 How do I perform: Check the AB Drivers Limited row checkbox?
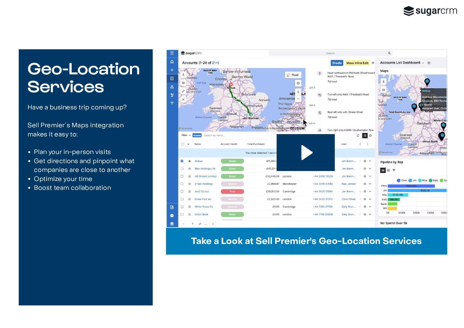point(182,176)
